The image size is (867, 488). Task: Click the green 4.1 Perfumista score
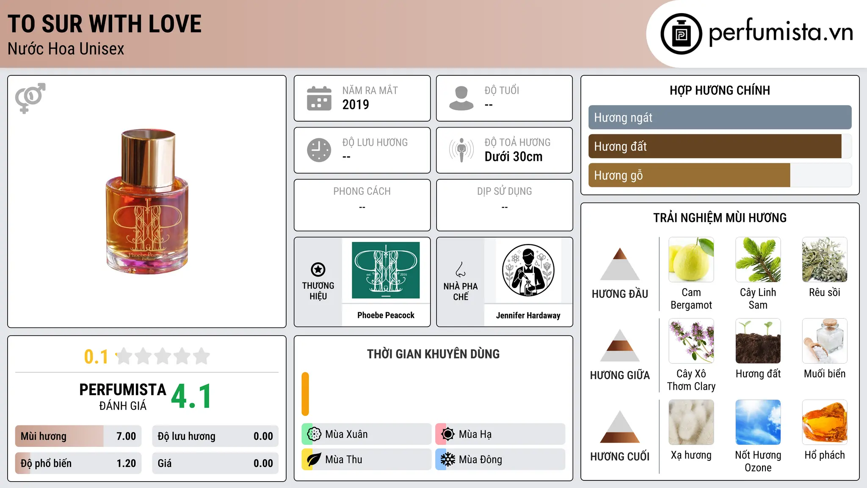coord(192,396)
